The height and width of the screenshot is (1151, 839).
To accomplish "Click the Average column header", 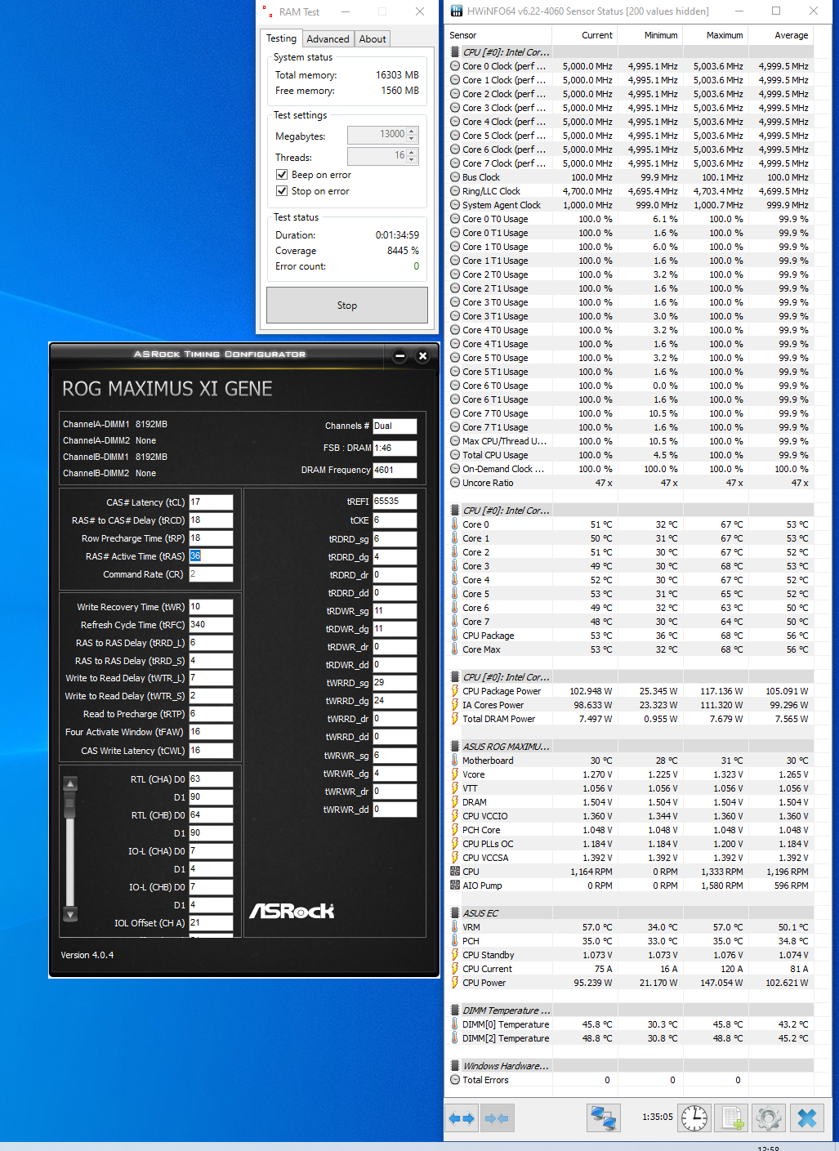I will (x=781, y=35).
